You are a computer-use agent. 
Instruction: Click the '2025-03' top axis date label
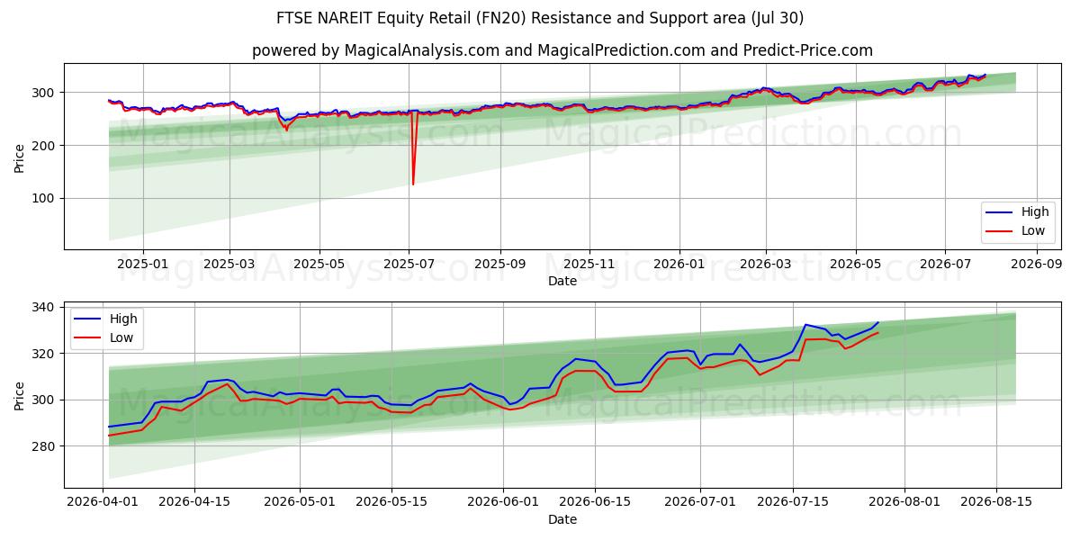tap(229, 264)
